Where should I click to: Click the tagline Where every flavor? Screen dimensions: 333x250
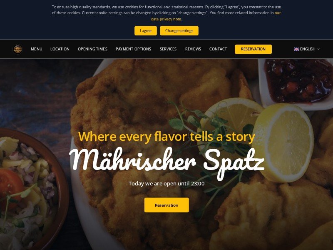click(166, 137)
